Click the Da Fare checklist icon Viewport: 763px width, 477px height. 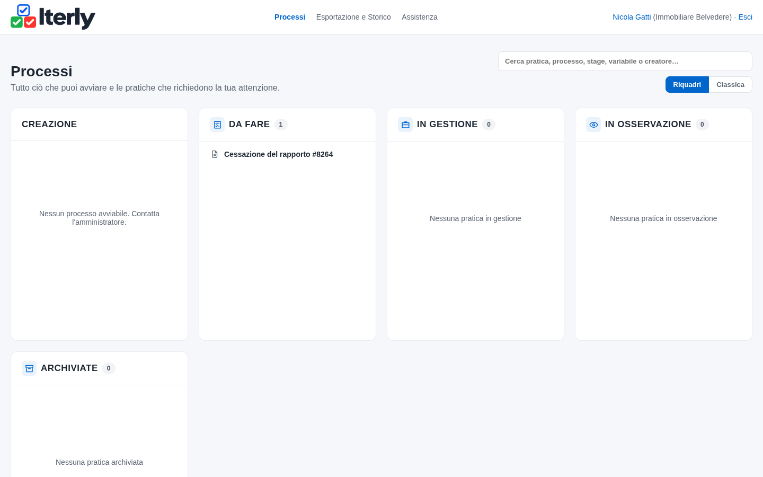click(217, 125)
